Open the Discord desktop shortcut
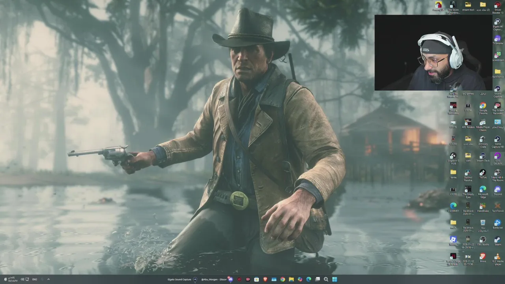Screen dimensions: 505x284 [x=498, y=191]
